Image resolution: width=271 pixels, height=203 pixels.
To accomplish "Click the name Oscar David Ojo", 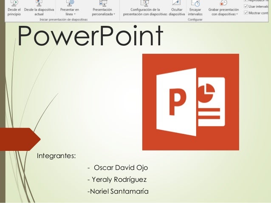I will coord(121,168).
